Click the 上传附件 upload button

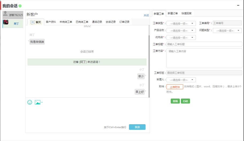(175, 87)
